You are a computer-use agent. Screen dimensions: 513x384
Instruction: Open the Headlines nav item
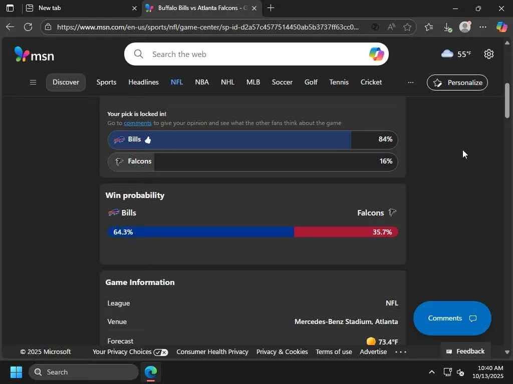point(143,82)
